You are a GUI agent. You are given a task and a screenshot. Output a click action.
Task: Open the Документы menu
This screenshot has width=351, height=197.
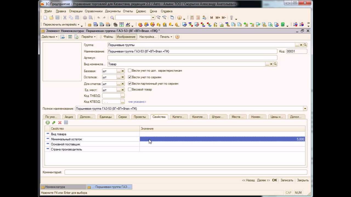coord(113,11)
